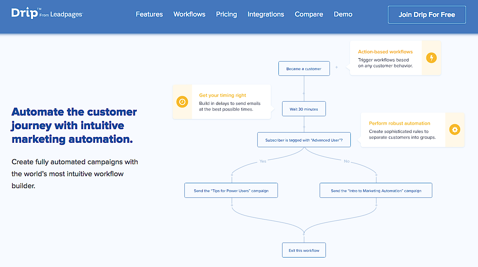Open the Features menu item
This screenshot has height=267, width=478.
[150, 14]
